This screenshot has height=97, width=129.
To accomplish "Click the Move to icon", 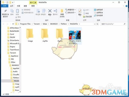I will (38, 11).
